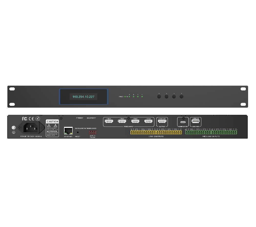Click the IP address 169.254.10.227 on display

pos(83,97)
